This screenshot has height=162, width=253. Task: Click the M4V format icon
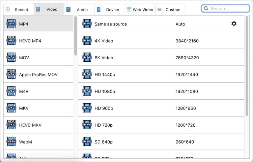(11, 91)
